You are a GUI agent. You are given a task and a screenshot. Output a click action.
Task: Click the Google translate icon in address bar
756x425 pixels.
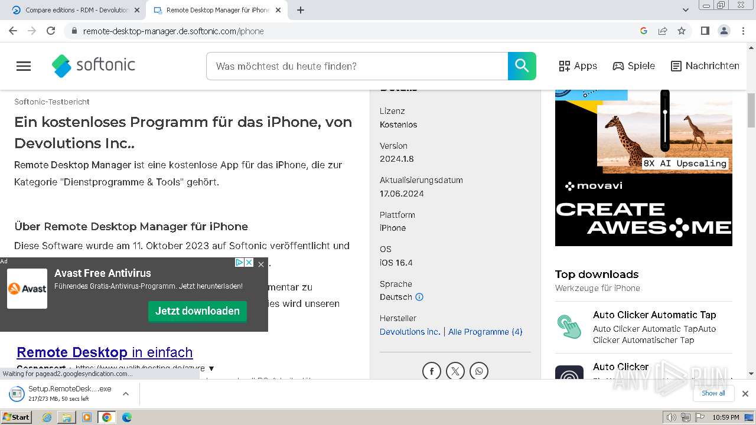[644, 31]
